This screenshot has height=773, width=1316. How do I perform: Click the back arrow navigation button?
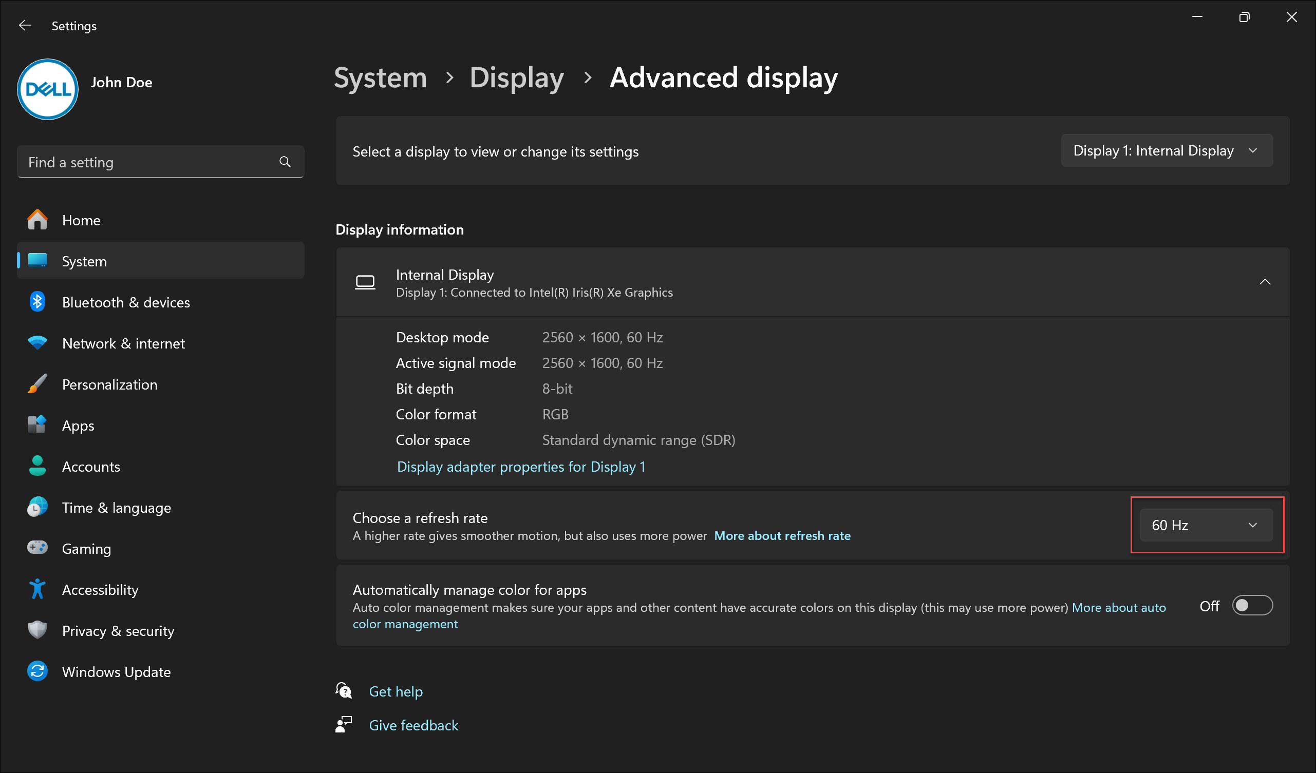tap(25, 25)
